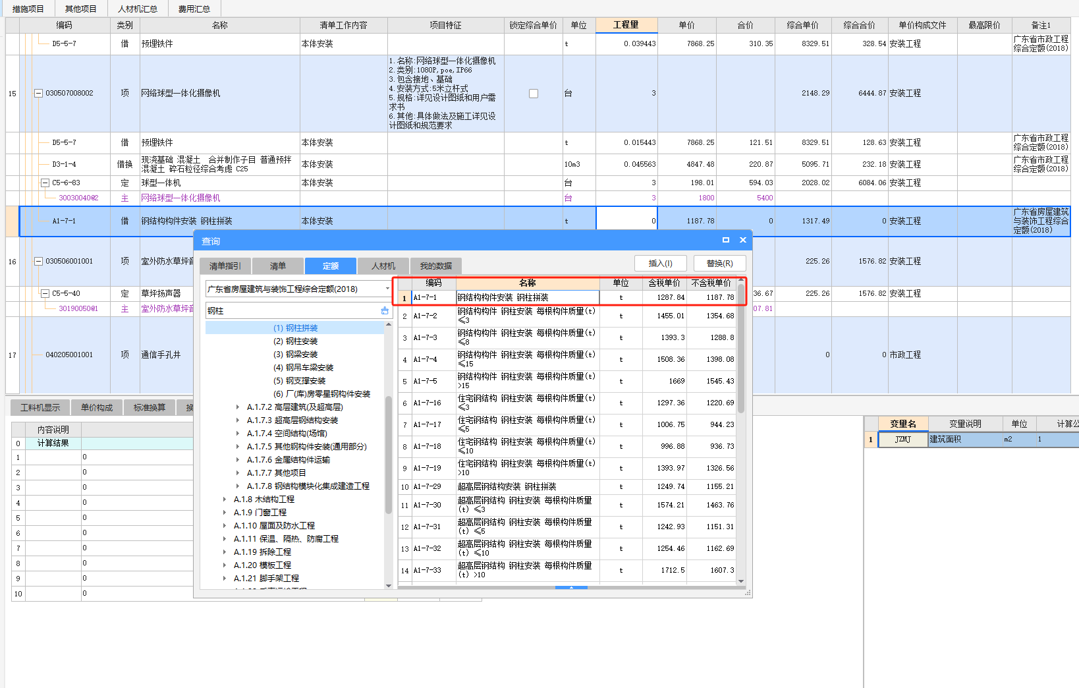Maximize the 查询 dialog window
Image resolution: width=1079 pixels, height=688 pixels.
pyautogui.click(x=726, y=240)
